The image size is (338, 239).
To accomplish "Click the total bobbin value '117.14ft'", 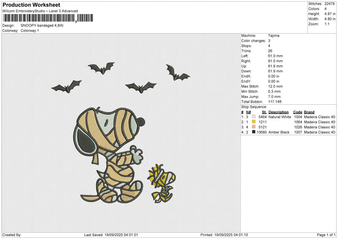I will (x=275, y=101).
